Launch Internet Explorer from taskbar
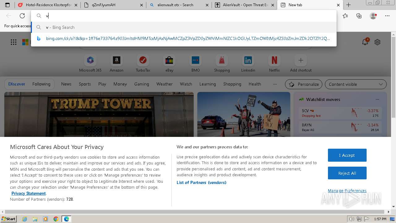This screenshot has height=223, width=396. tap(25, 219)
